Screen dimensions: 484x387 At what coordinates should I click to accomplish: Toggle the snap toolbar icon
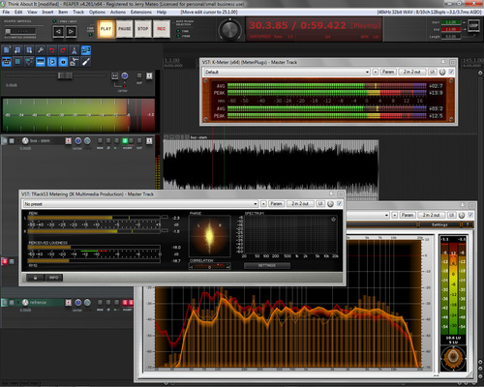(x=51, y=62)
